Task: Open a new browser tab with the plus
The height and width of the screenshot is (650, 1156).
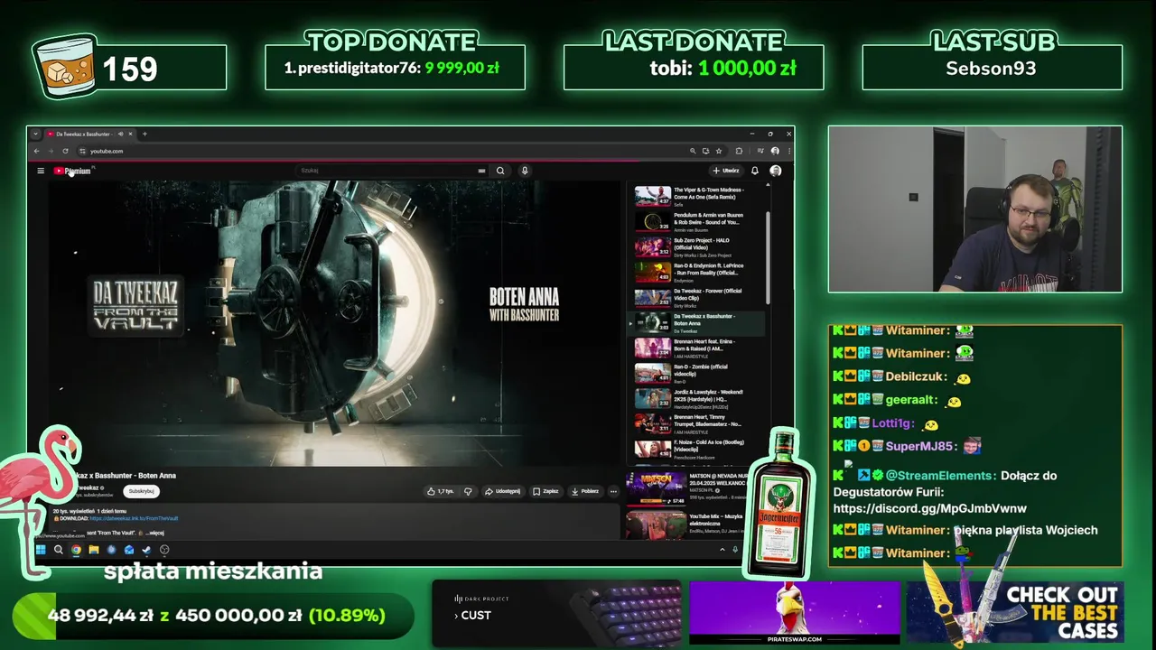Action: point(144,134)
